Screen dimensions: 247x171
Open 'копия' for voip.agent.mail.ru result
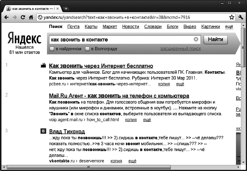click(131, 120)
